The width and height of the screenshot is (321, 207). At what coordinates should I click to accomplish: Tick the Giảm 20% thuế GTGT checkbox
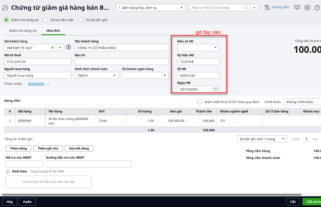pyautogui.click(x=199, y=102)
